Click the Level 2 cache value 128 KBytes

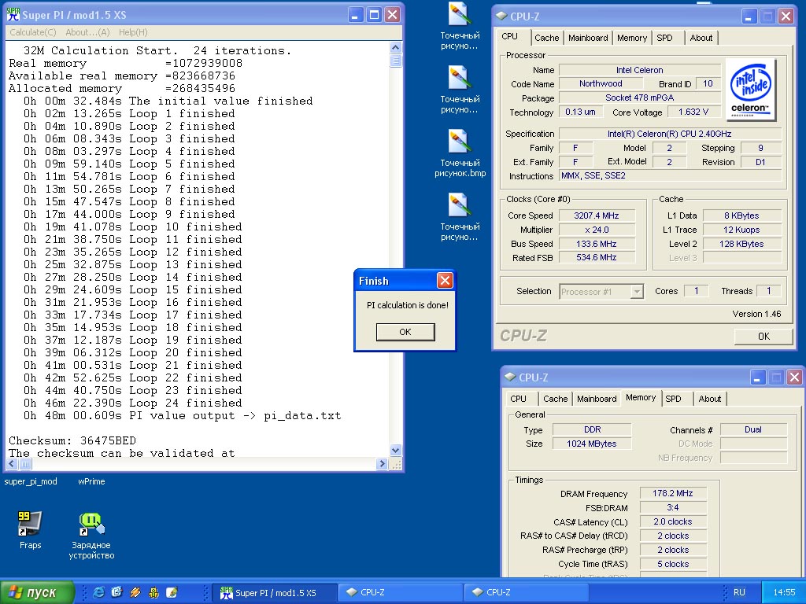pyautogui.click(x=741, y=244)
